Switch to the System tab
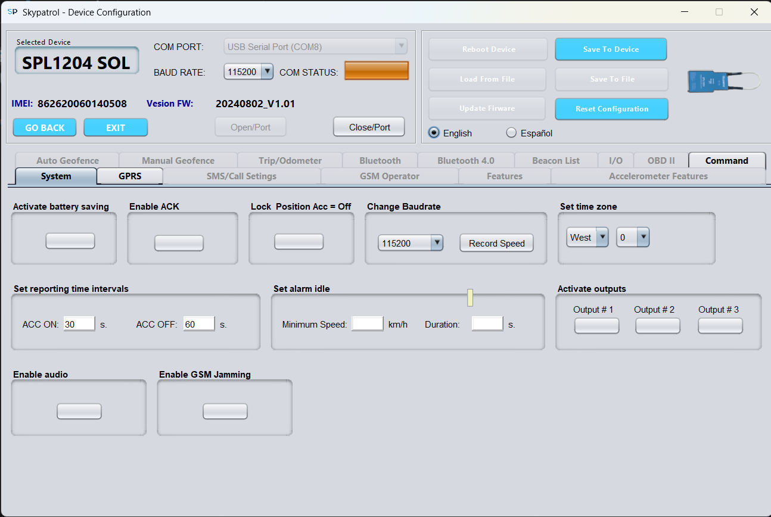This screenshot has height=517, width=771. pos(56,176)
